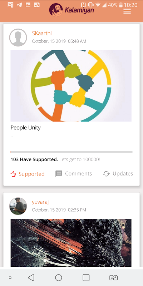143x286 pixels.
Task: Open yuvaraj's abstract post image
Action: point(71,243)
